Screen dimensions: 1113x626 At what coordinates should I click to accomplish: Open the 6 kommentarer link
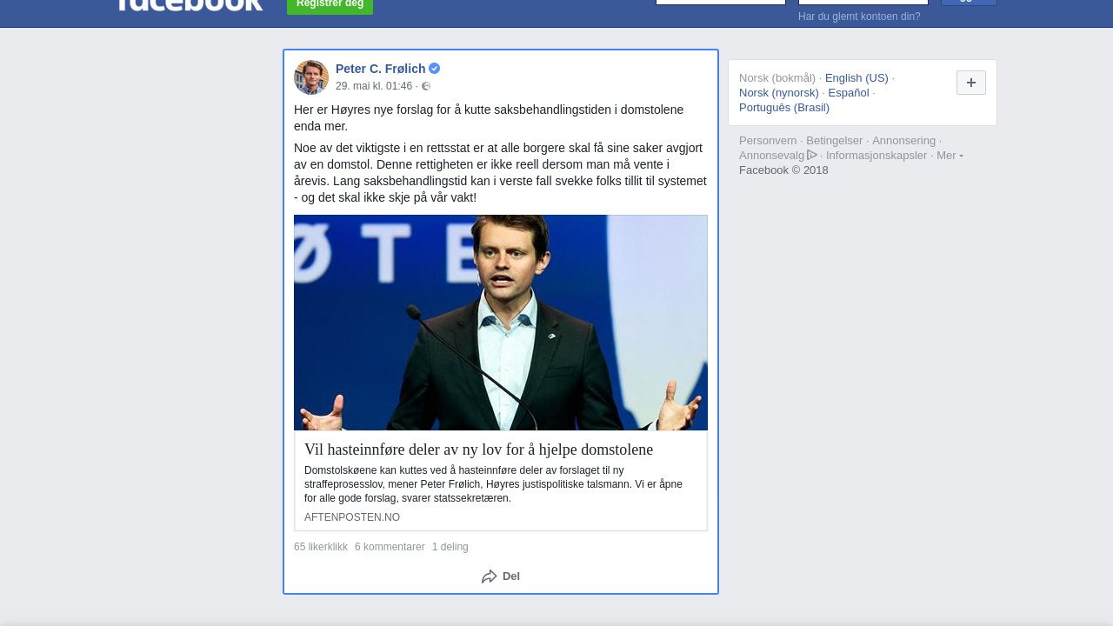(390, 547)
